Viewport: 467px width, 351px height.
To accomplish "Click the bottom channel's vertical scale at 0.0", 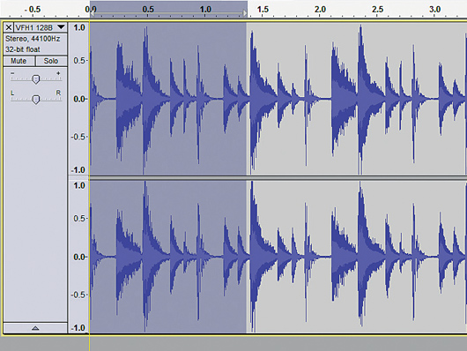I will [79, 257].
